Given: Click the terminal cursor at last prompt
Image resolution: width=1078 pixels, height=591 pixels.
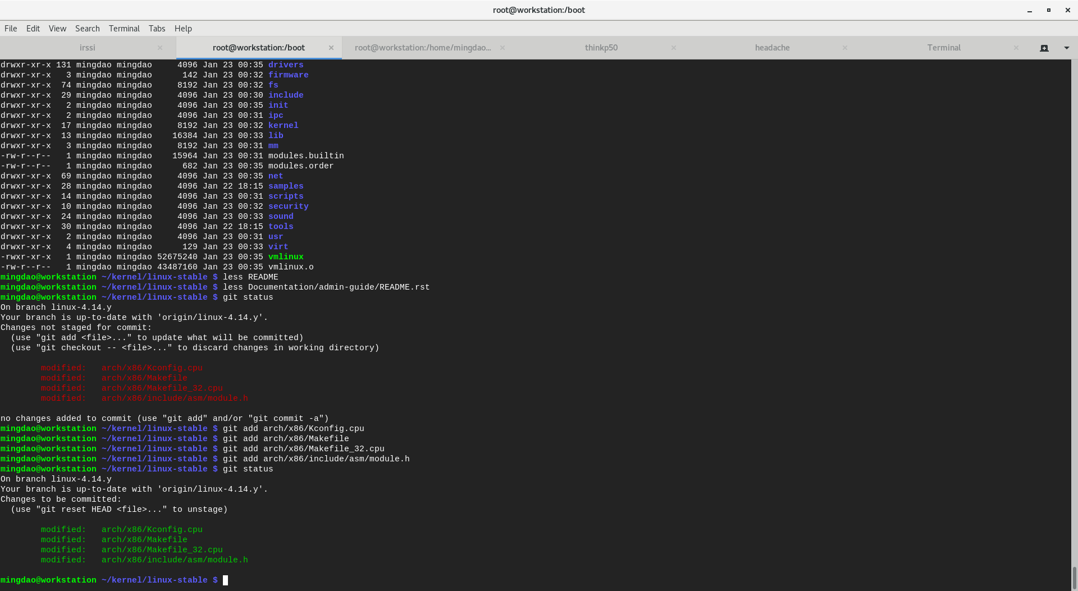Looking at the screenshot, I should pyautogui.click(x=225, y=580).
